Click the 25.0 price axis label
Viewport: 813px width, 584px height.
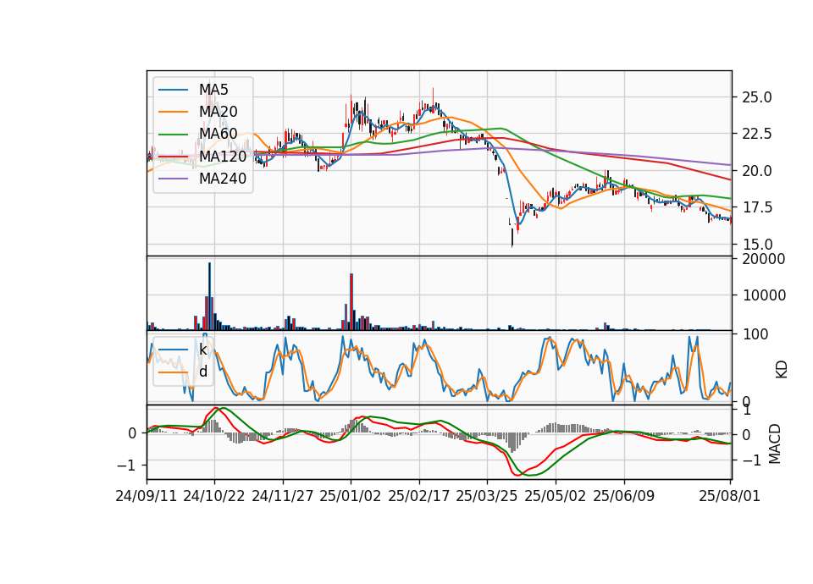coord(757,97)
